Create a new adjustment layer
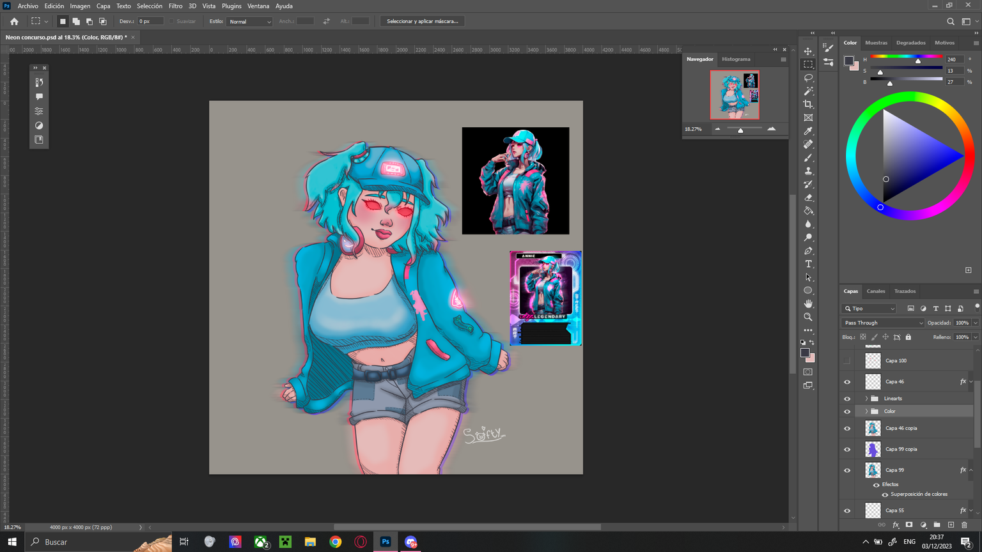982x552 pixels. pos(923,525)
